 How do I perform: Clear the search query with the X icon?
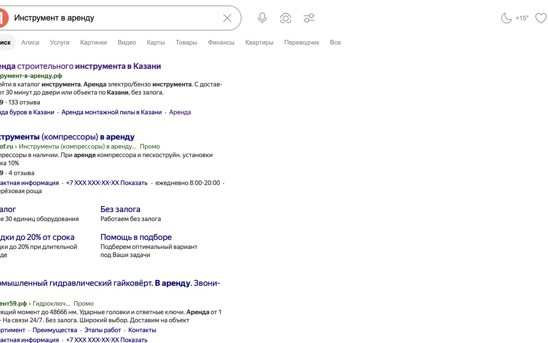click(227, 18)
